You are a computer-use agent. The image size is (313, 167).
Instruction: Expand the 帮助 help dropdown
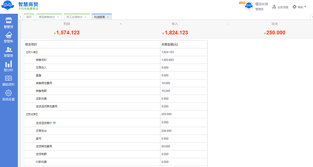(300, 7)
